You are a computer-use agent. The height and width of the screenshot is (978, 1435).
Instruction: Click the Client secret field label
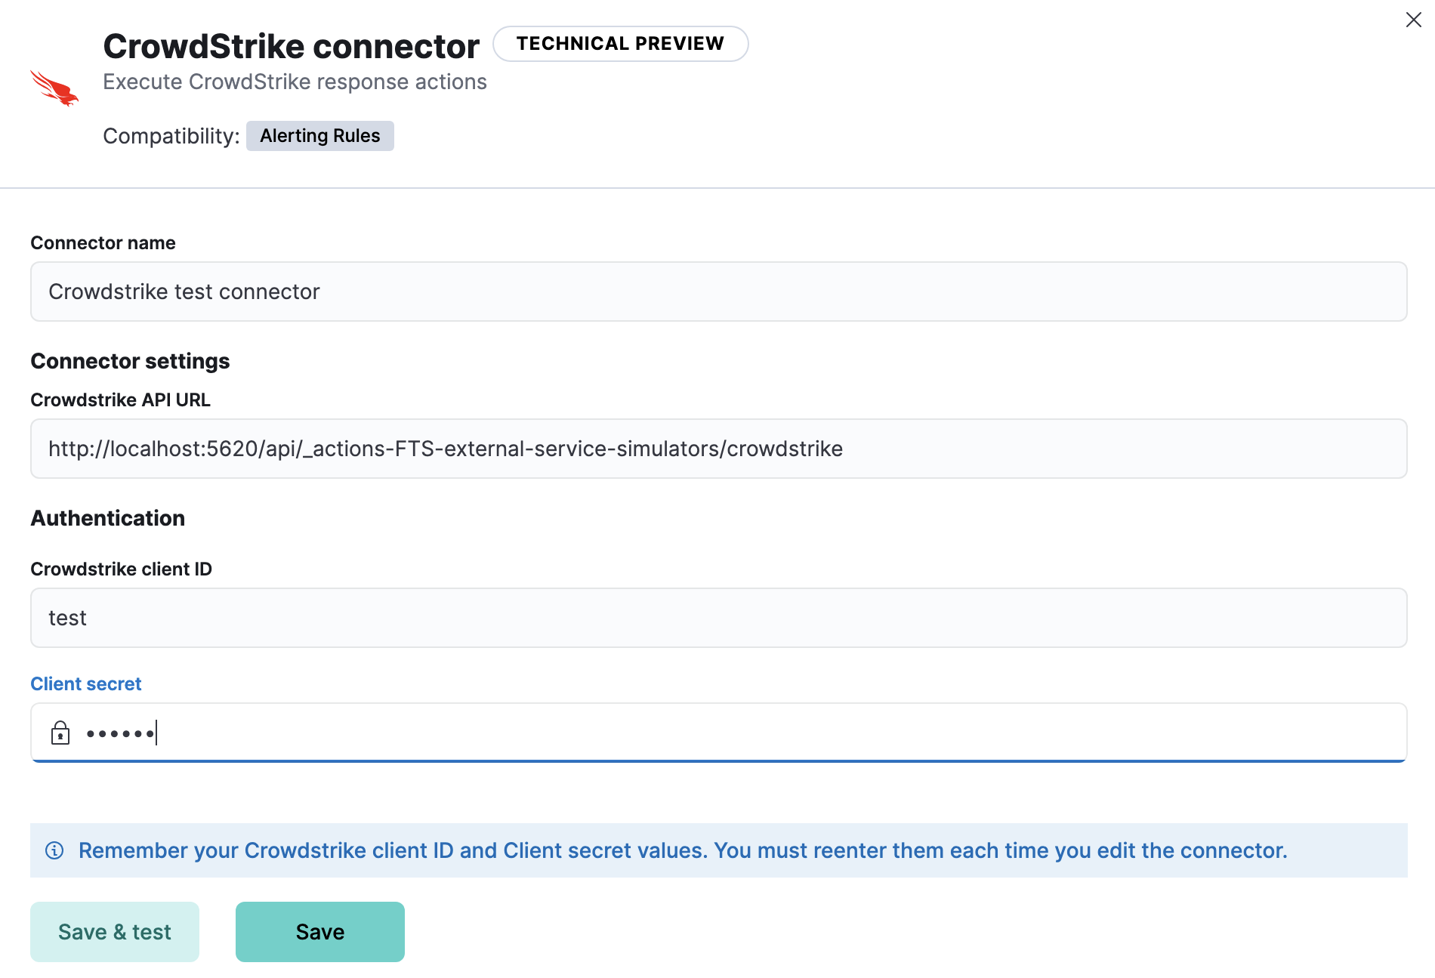(x=86, y=683)
